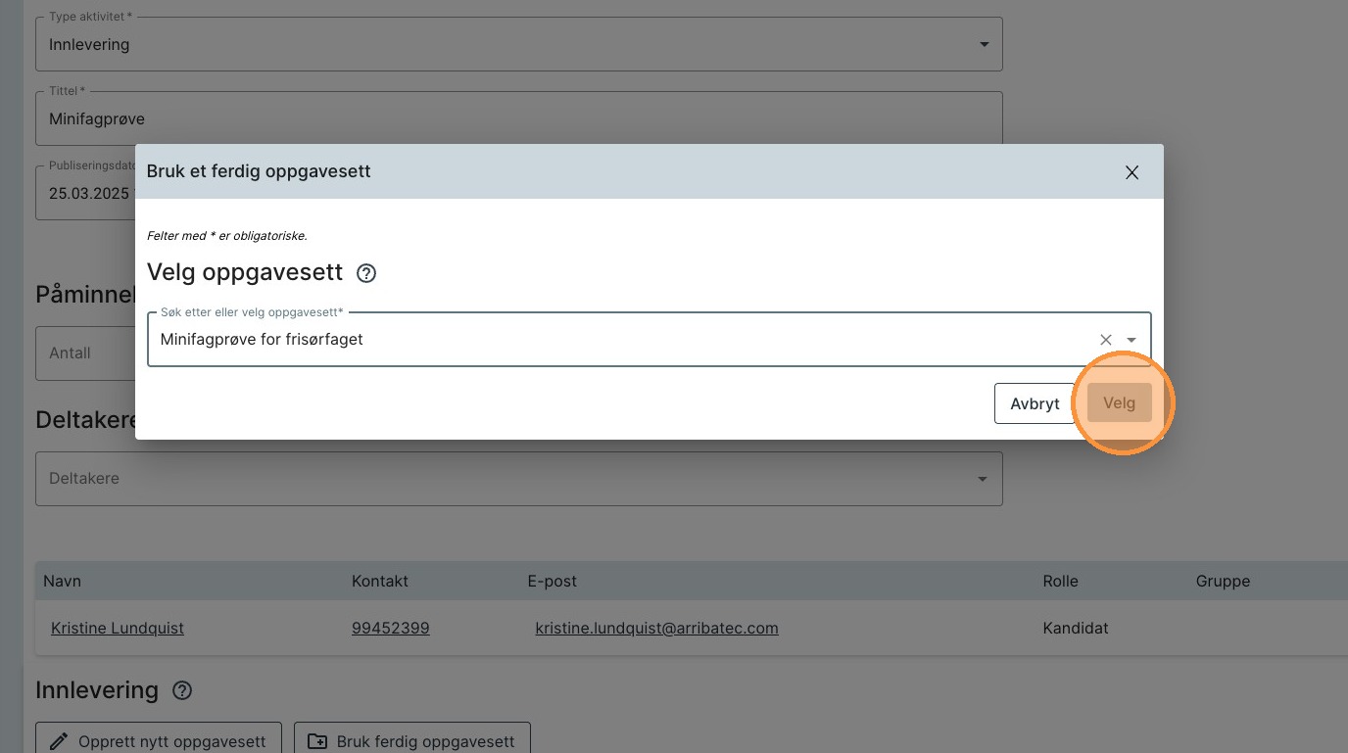The width and height of the screenshot is (1348, 753).
Task: Click the help icon next to Innlevering heading
Action: [x=182, y=690]
